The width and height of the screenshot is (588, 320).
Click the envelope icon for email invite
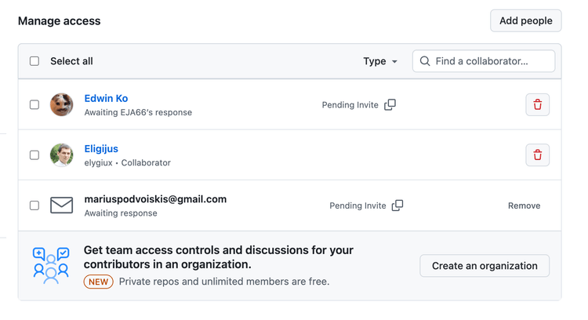click(x=61, y=205)
